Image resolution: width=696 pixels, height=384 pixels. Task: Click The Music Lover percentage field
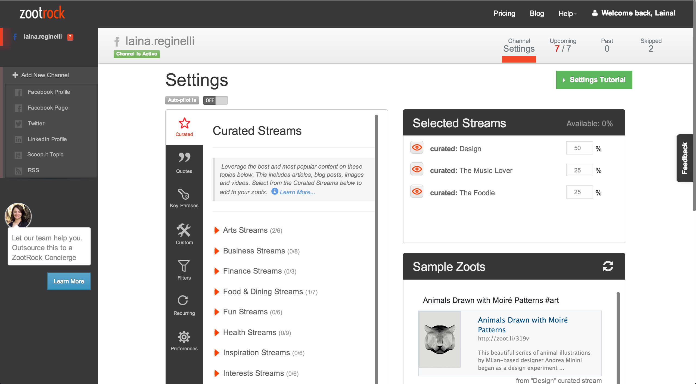[x=579, y=170]
